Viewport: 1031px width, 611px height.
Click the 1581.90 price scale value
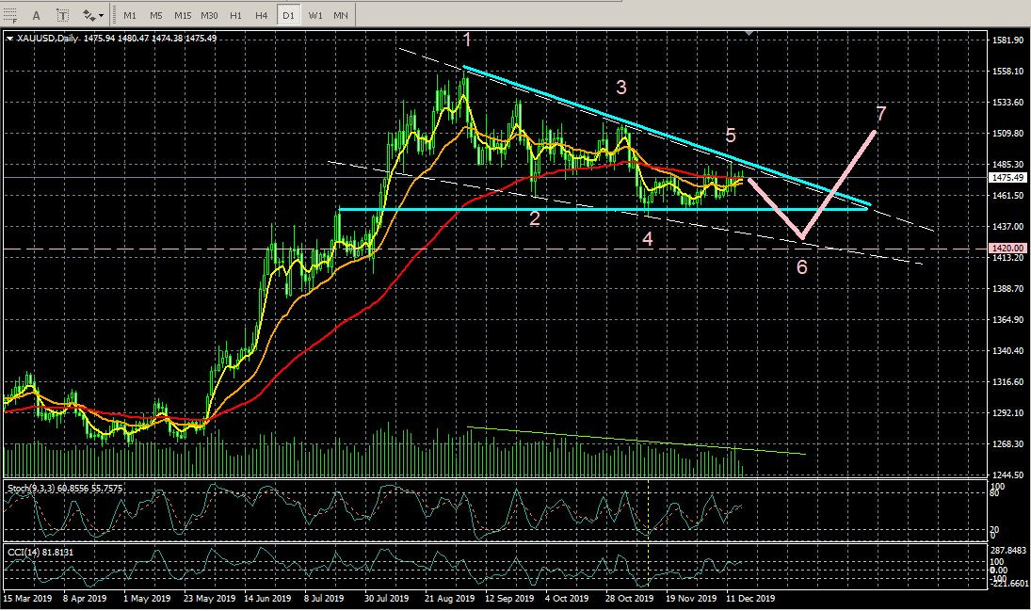click(x=1008, y=40)
